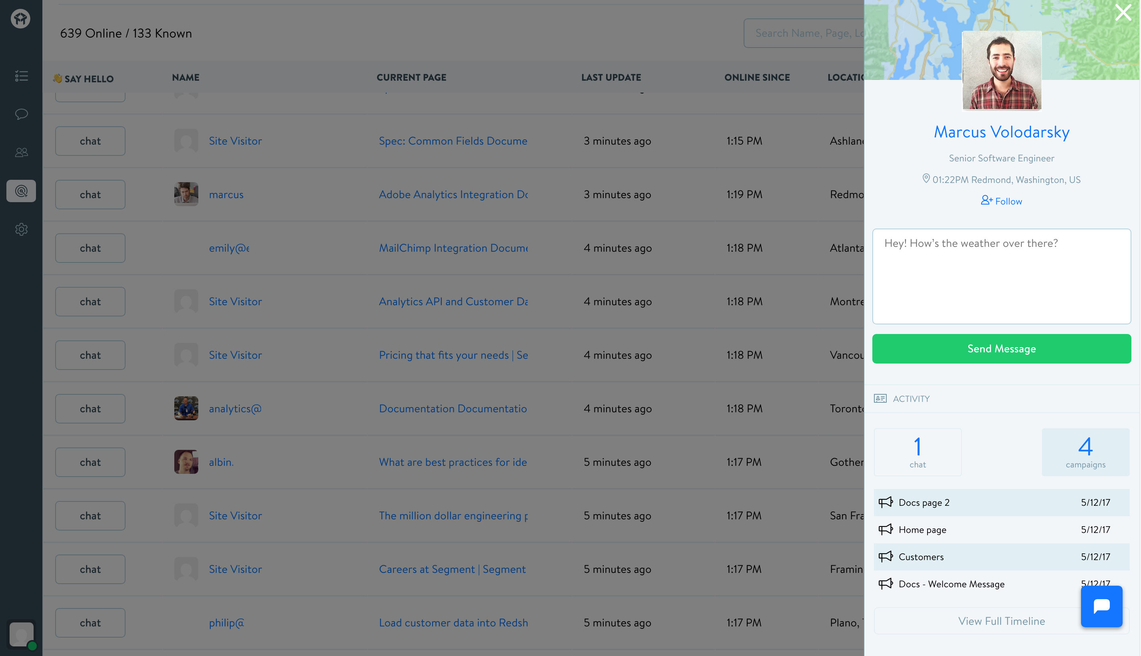Click your user avatar at bottom left

pyautogui.click(x=21, y=634)
